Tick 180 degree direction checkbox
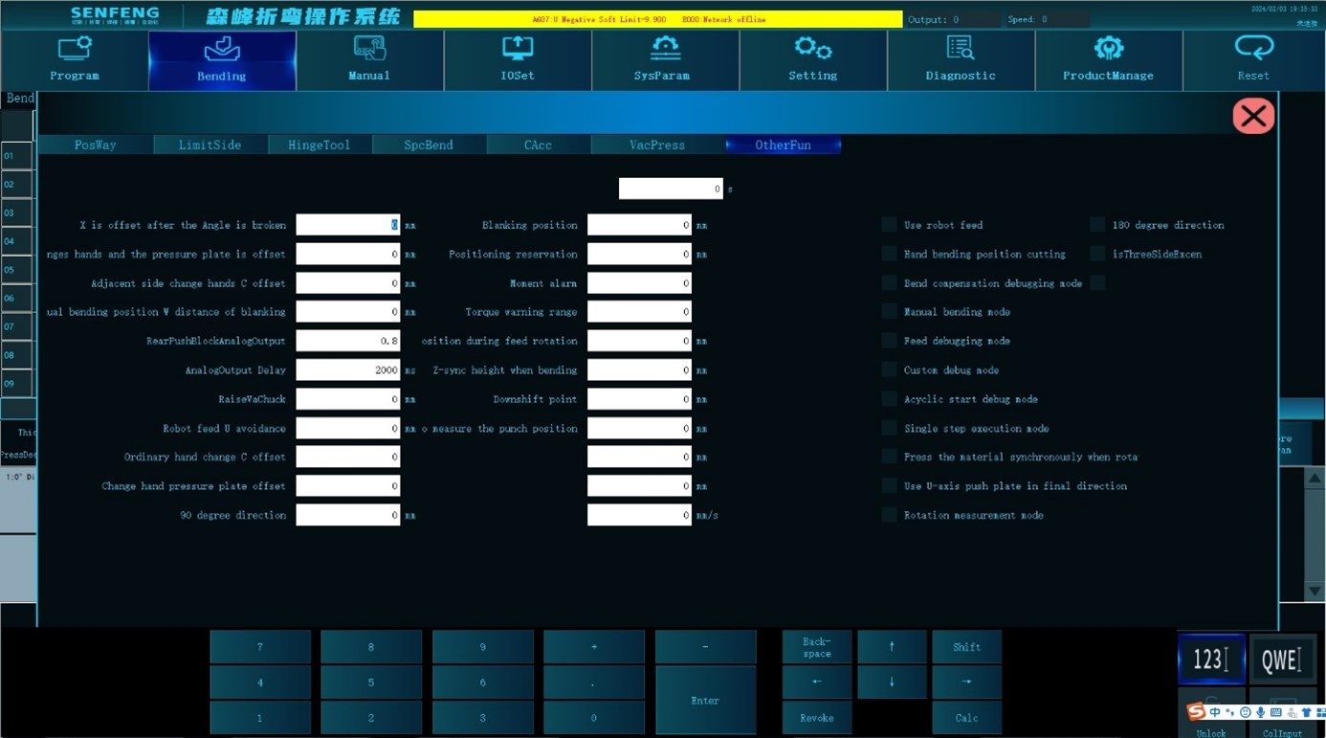Viewport: 1326px width, 738px height. pyautogui.click(x=1097, y=225)
